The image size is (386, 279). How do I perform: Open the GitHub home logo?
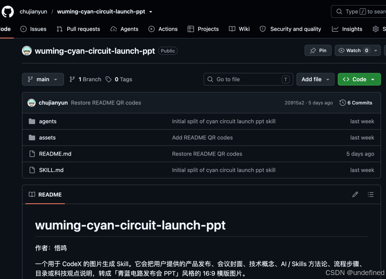pyautogui.click(x=8, y=11)
